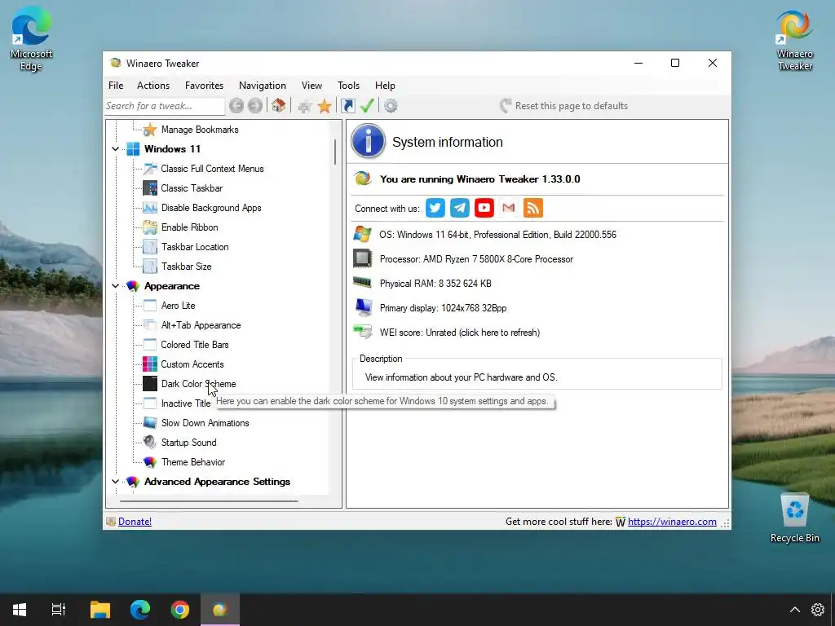Click the Enable Ribbon folder icon
The image size is (835, 626).
click(x=150, y=227)
